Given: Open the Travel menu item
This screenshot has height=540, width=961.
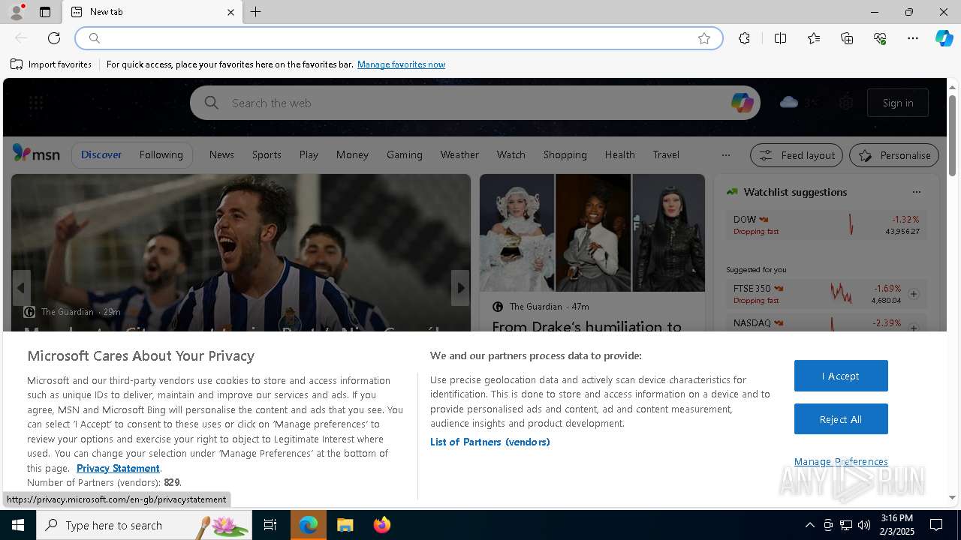Looking at the screenshot, I should (666, 154).
